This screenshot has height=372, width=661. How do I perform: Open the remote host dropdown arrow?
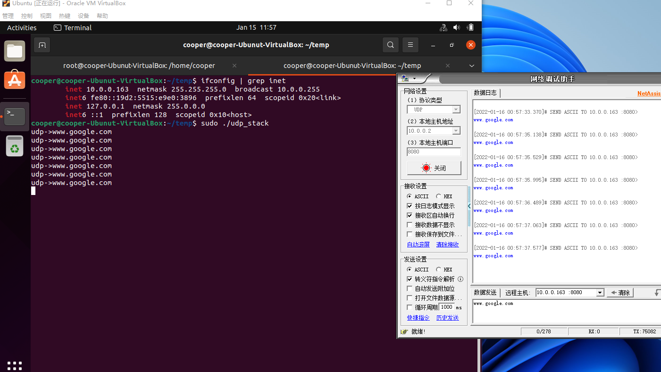point(600,293)
